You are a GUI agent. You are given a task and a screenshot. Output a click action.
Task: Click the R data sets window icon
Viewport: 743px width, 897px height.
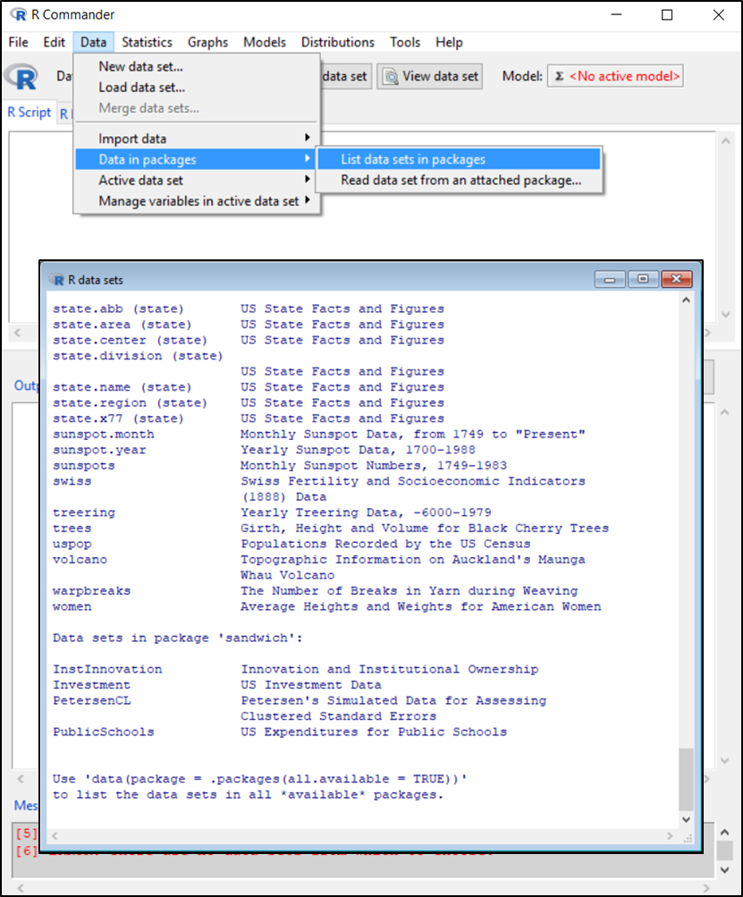coord(57,279)
